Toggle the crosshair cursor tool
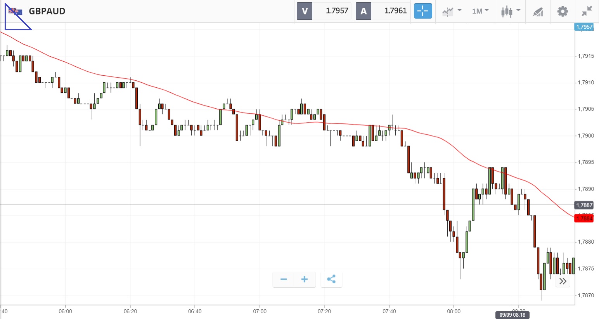The width and height of the screenshot is (599, 319). pos(422,11)
